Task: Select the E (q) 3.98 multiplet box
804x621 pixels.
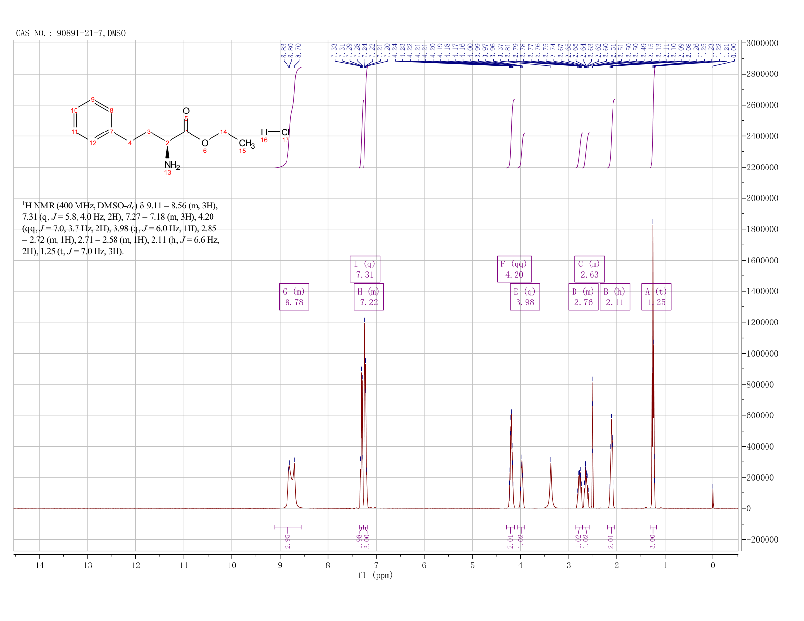Action: tap(525, 297)
